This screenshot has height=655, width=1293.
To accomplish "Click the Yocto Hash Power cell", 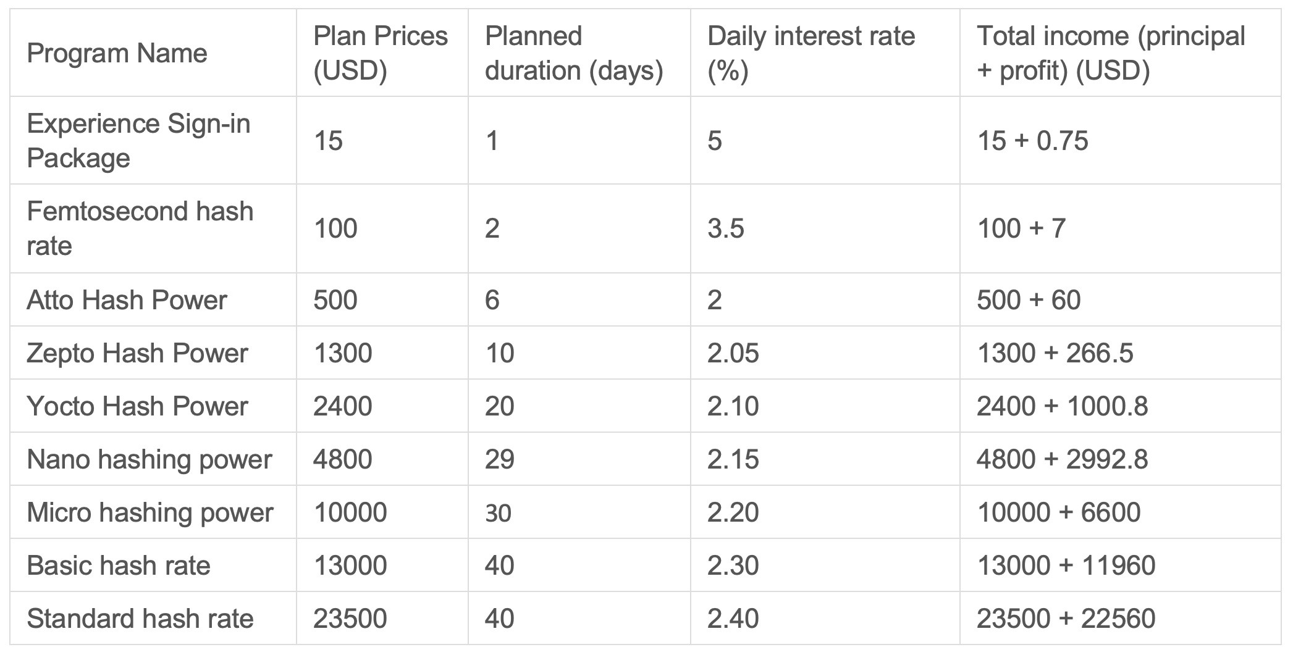I will (x=137, y=406).
